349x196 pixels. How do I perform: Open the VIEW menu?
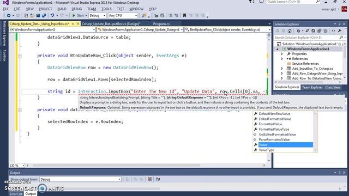coord(29,9)
